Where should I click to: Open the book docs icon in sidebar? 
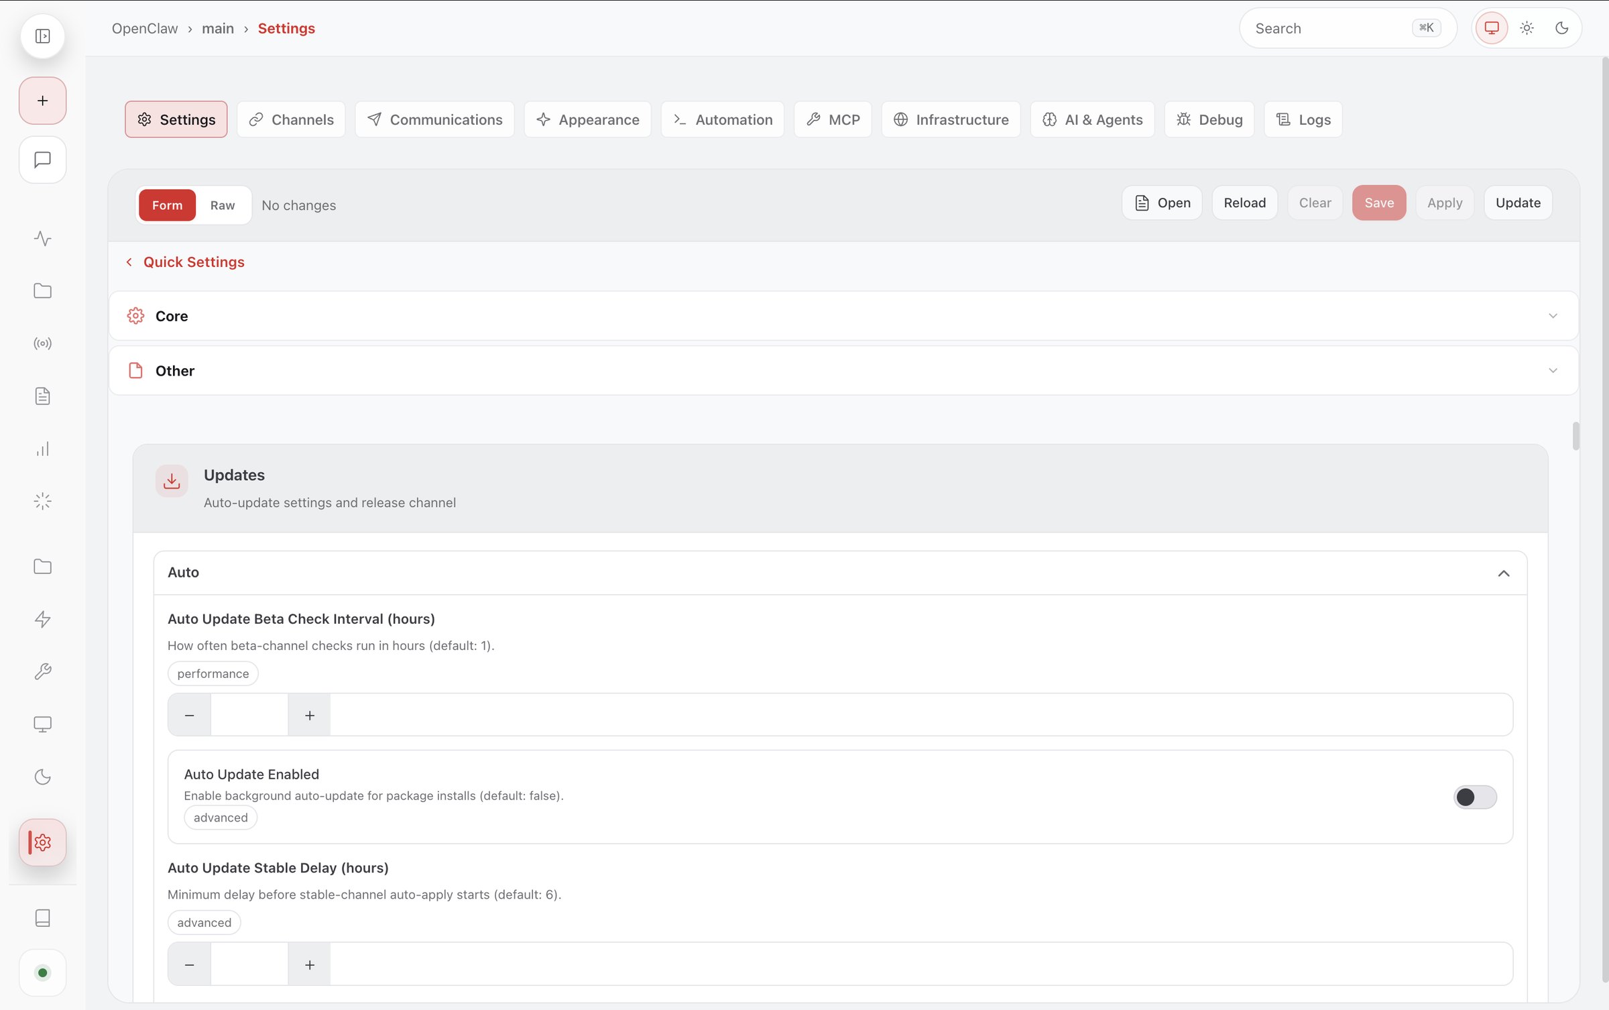click(42, 918)
